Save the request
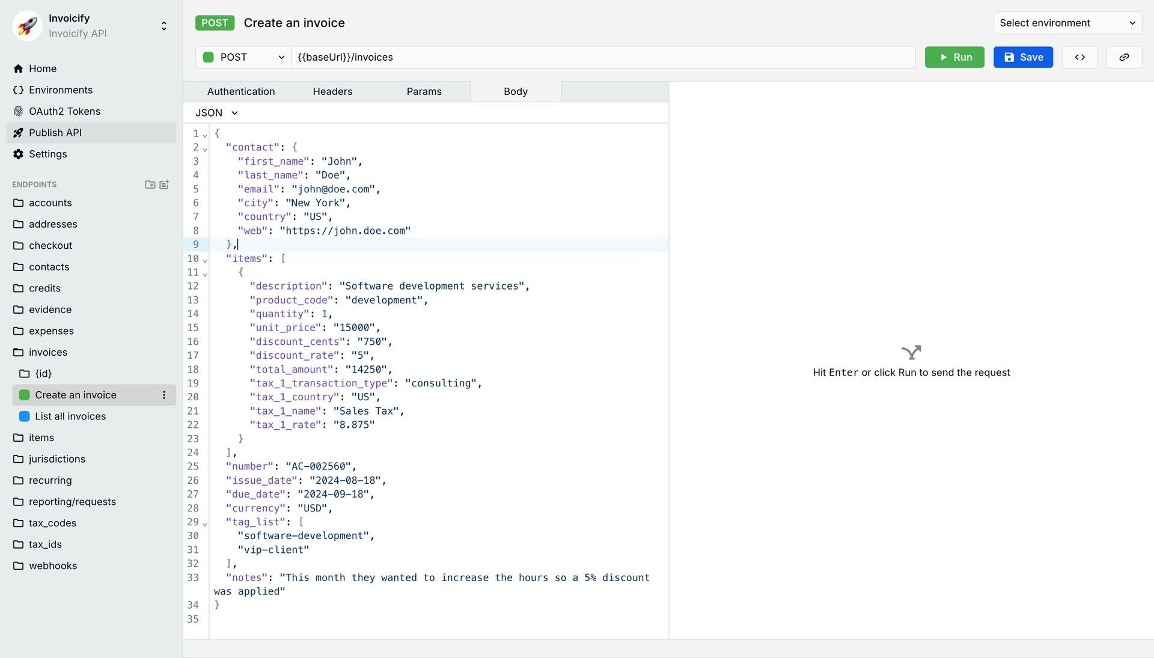 pyautogui.click(x=1023, y=57)
